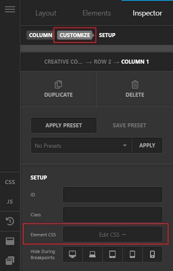Viewport: 173px width, 271px height.
Task: Select the Customize breadcrumb
Action: point(75,35)
